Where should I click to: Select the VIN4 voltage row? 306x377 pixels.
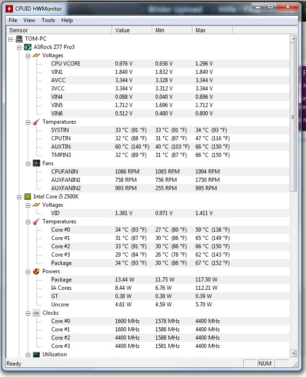coord(169,97)
